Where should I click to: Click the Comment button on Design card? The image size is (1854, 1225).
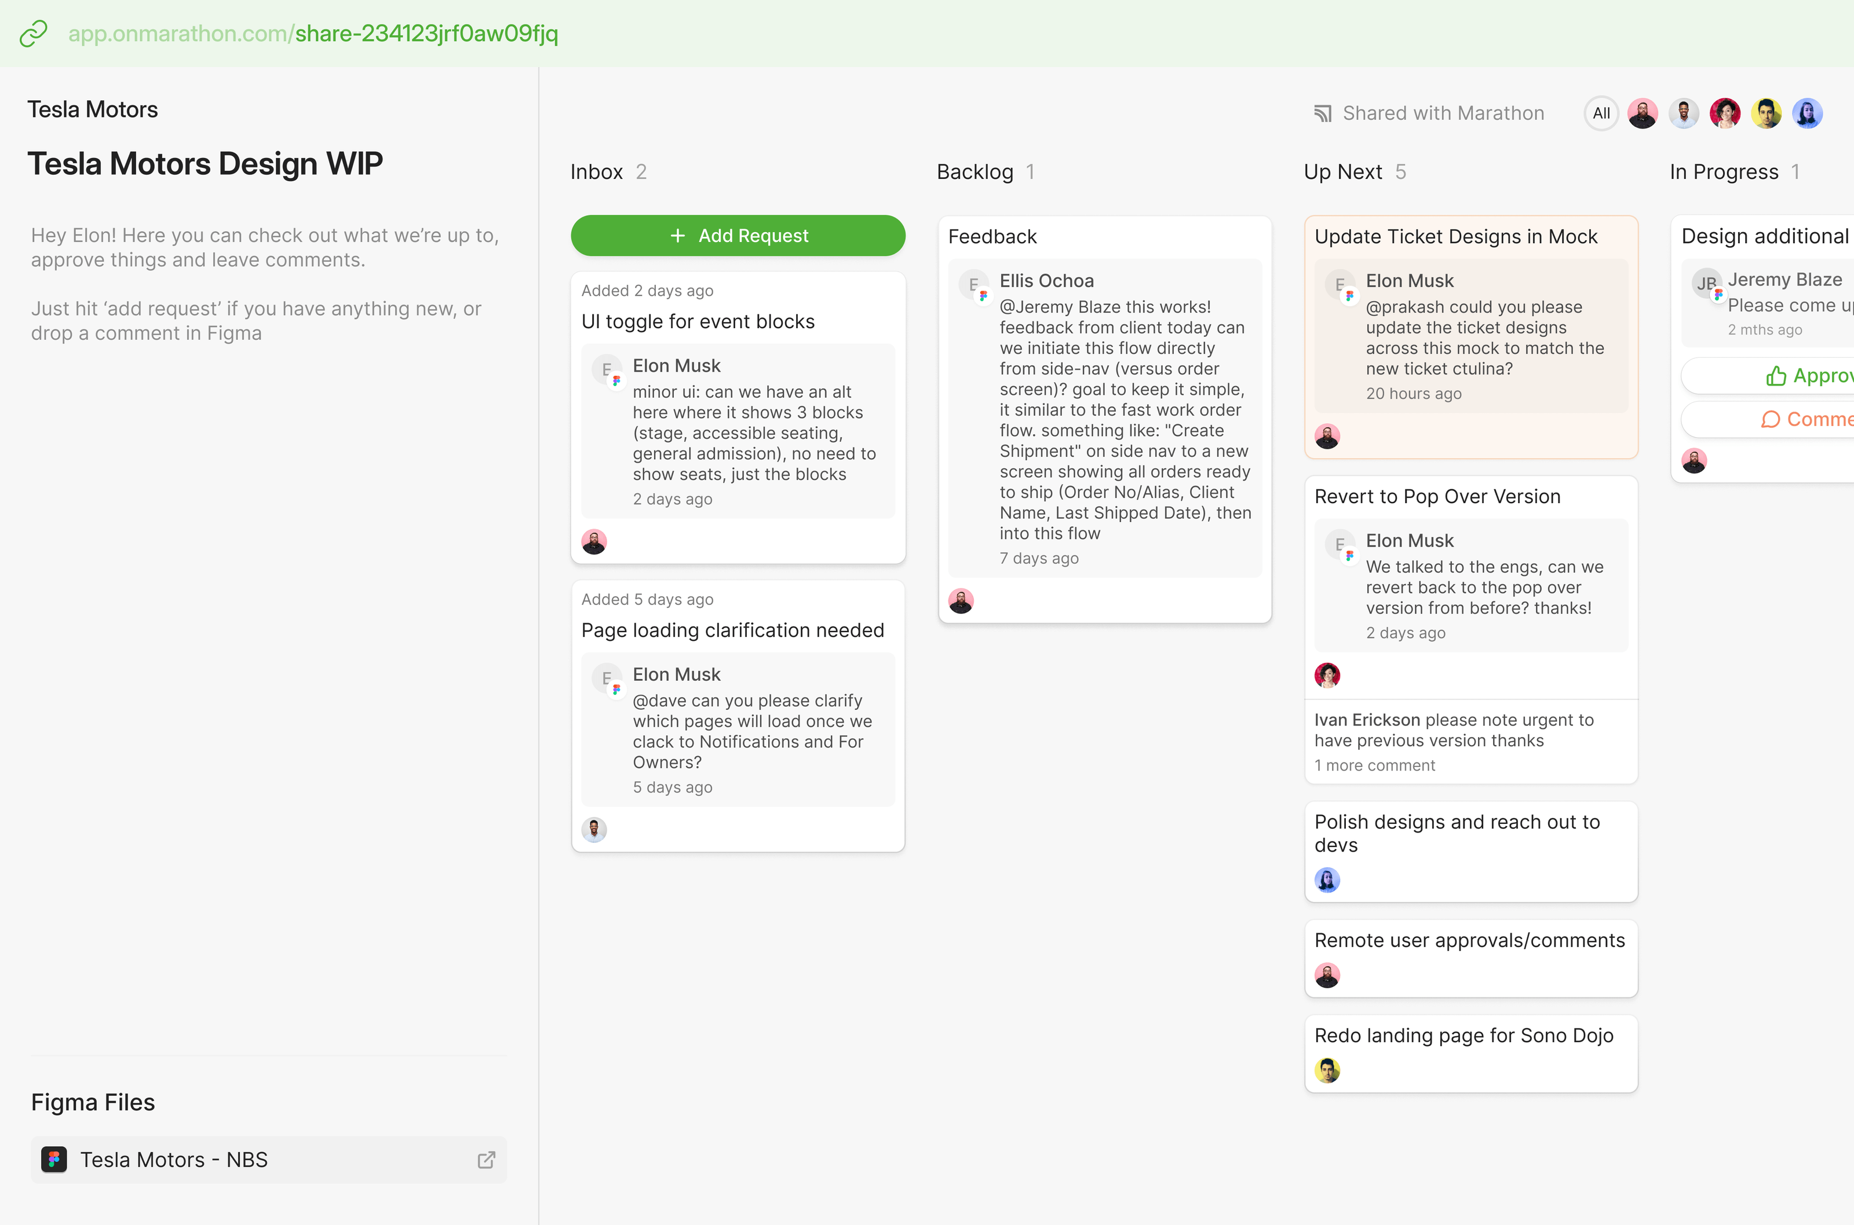1805,420
